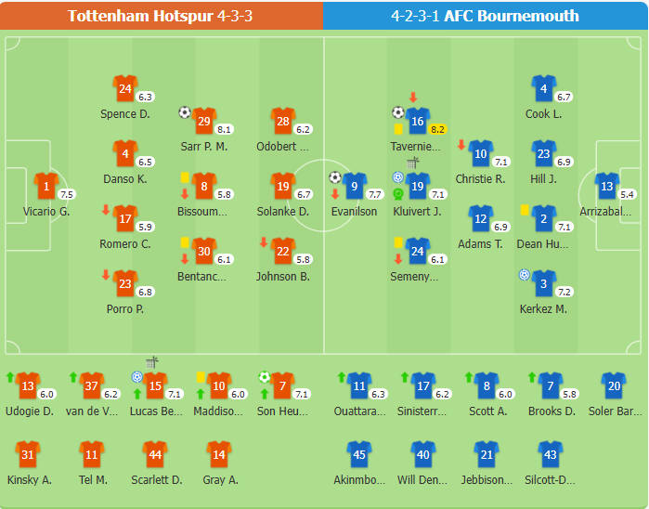Screen dimensions: 649x509
Task: Click the green goal icon by Son Heung-min
Action: click(264, 376)
